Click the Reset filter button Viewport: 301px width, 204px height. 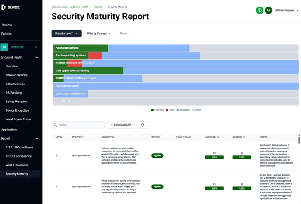tap(123, 33)
